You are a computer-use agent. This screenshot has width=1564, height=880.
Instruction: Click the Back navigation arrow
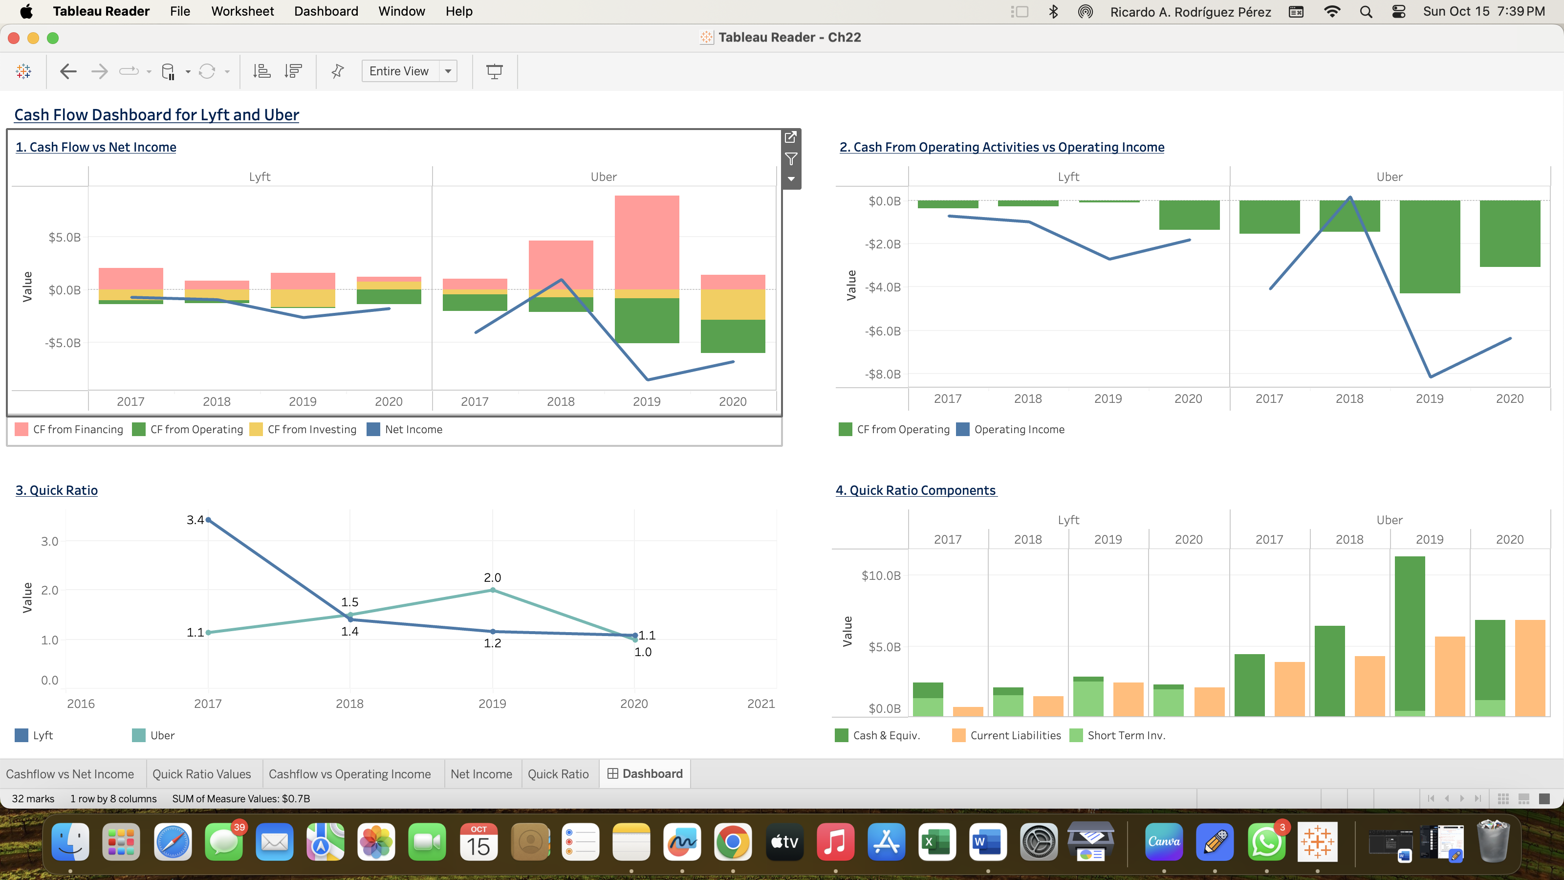tap(68, 71)
